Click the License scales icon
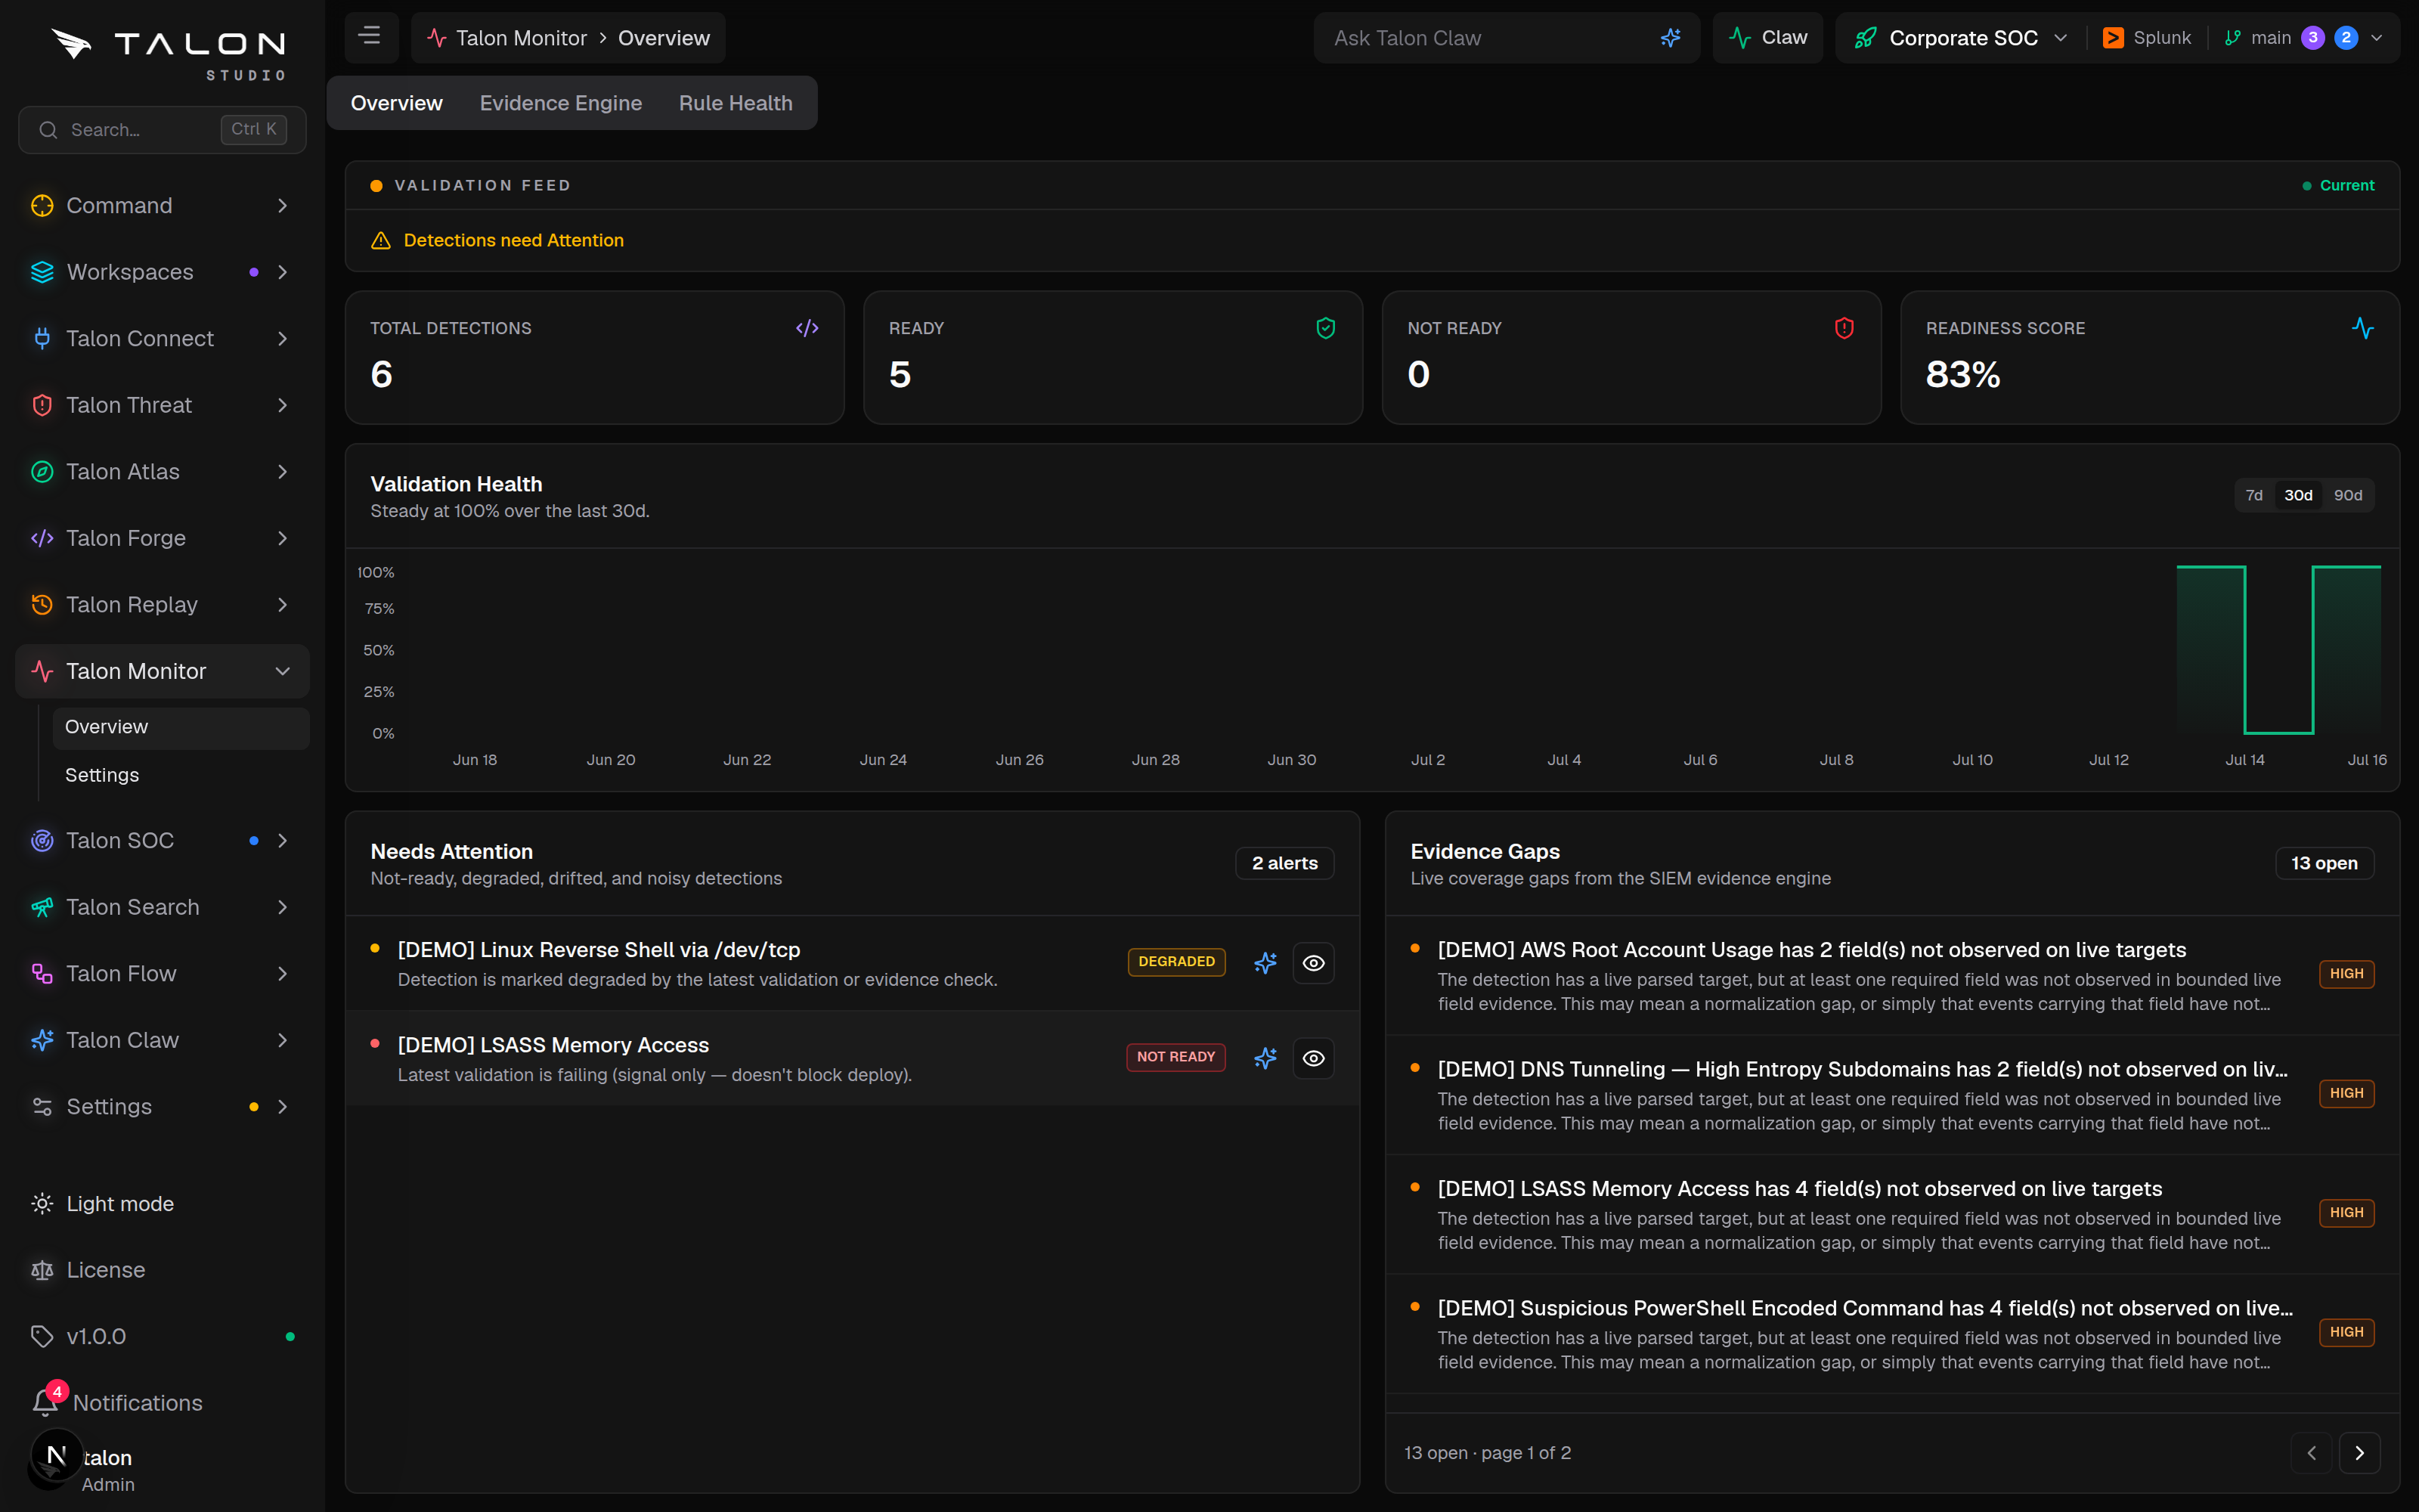This screenshot has width=2419, height=1512. [42, 1270]
